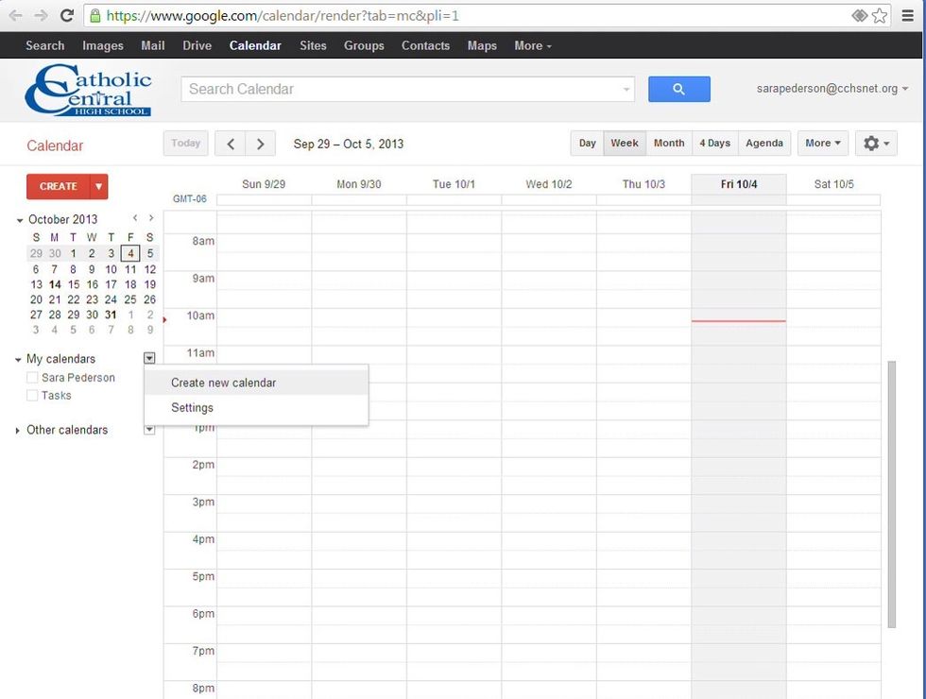Image resolution: width=926 pixels, height=699 pixels.
Task: Enable the Tasks calendar checkbox
Action: coord(31,395)
